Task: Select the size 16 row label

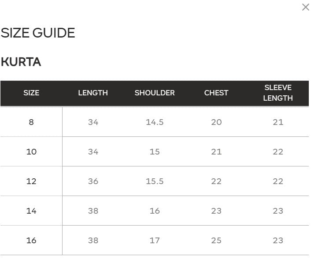Action: (x=31, y=241)
